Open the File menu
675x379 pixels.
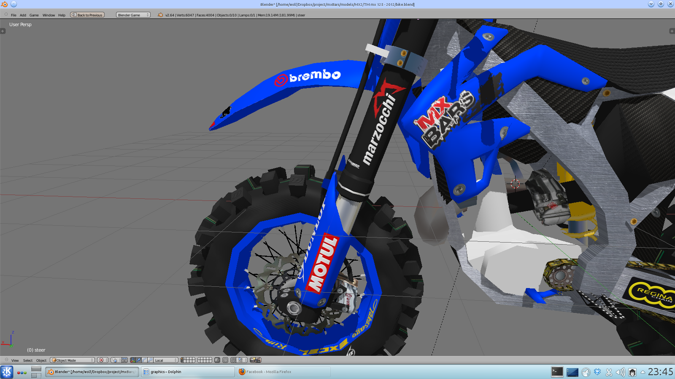pos(13,15)
